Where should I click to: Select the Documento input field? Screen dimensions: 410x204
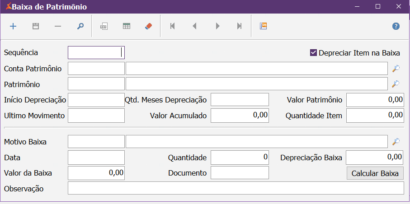pos(240,173)
